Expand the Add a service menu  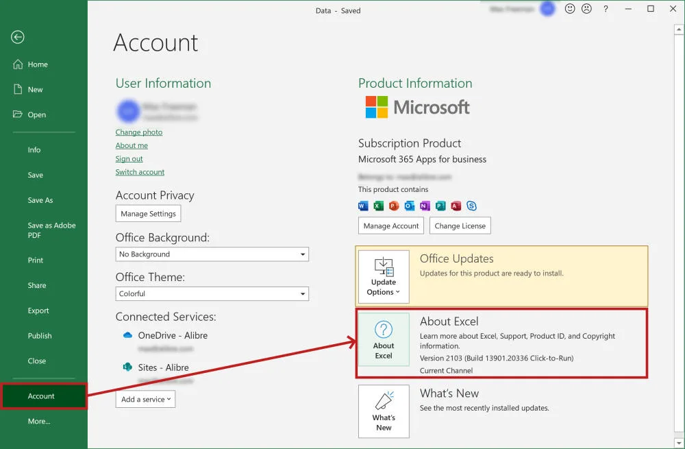[x=145, y=399]
